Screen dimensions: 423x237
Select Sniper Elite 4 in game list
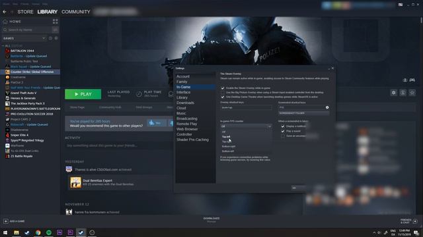19,135
